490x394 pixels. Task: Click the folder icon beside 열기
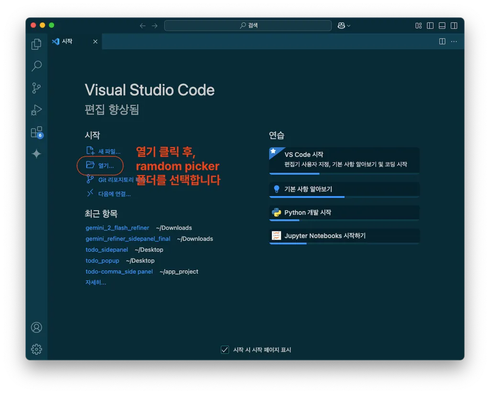[x=90, y=164]
